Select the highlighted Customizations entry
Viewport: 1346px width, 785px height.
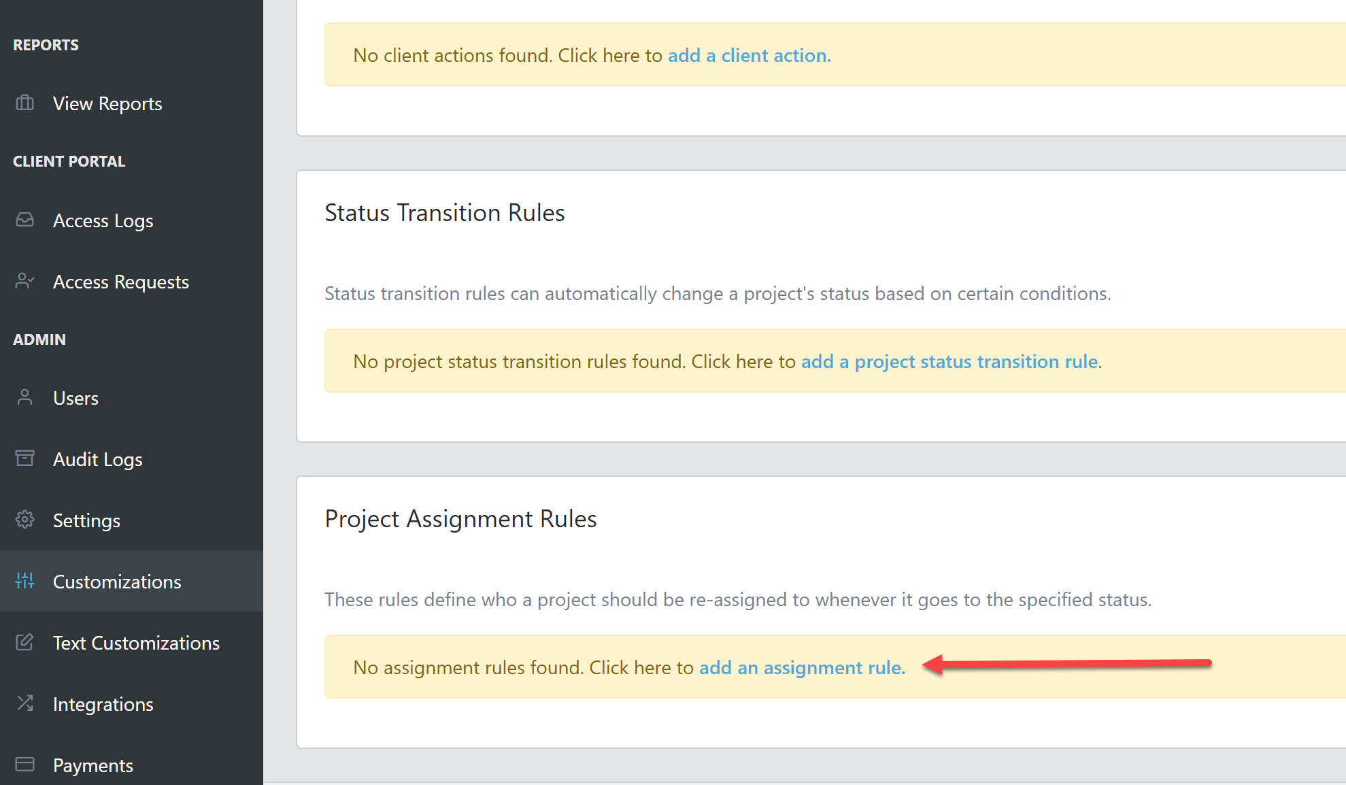pos(116,581)
